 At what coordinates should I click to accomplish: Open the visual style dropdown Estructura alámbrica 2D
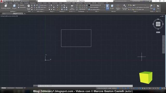(x=97, y=5)
